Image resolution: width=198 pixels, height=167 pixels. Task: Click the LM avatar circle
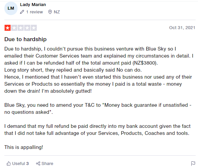tap(11, 8)
